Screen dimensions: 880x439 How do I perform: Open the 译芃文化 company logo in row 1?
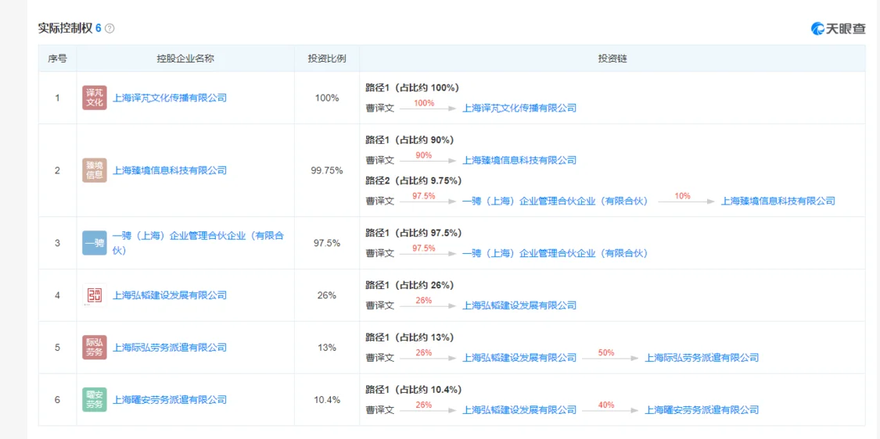[x=95, y=98]
